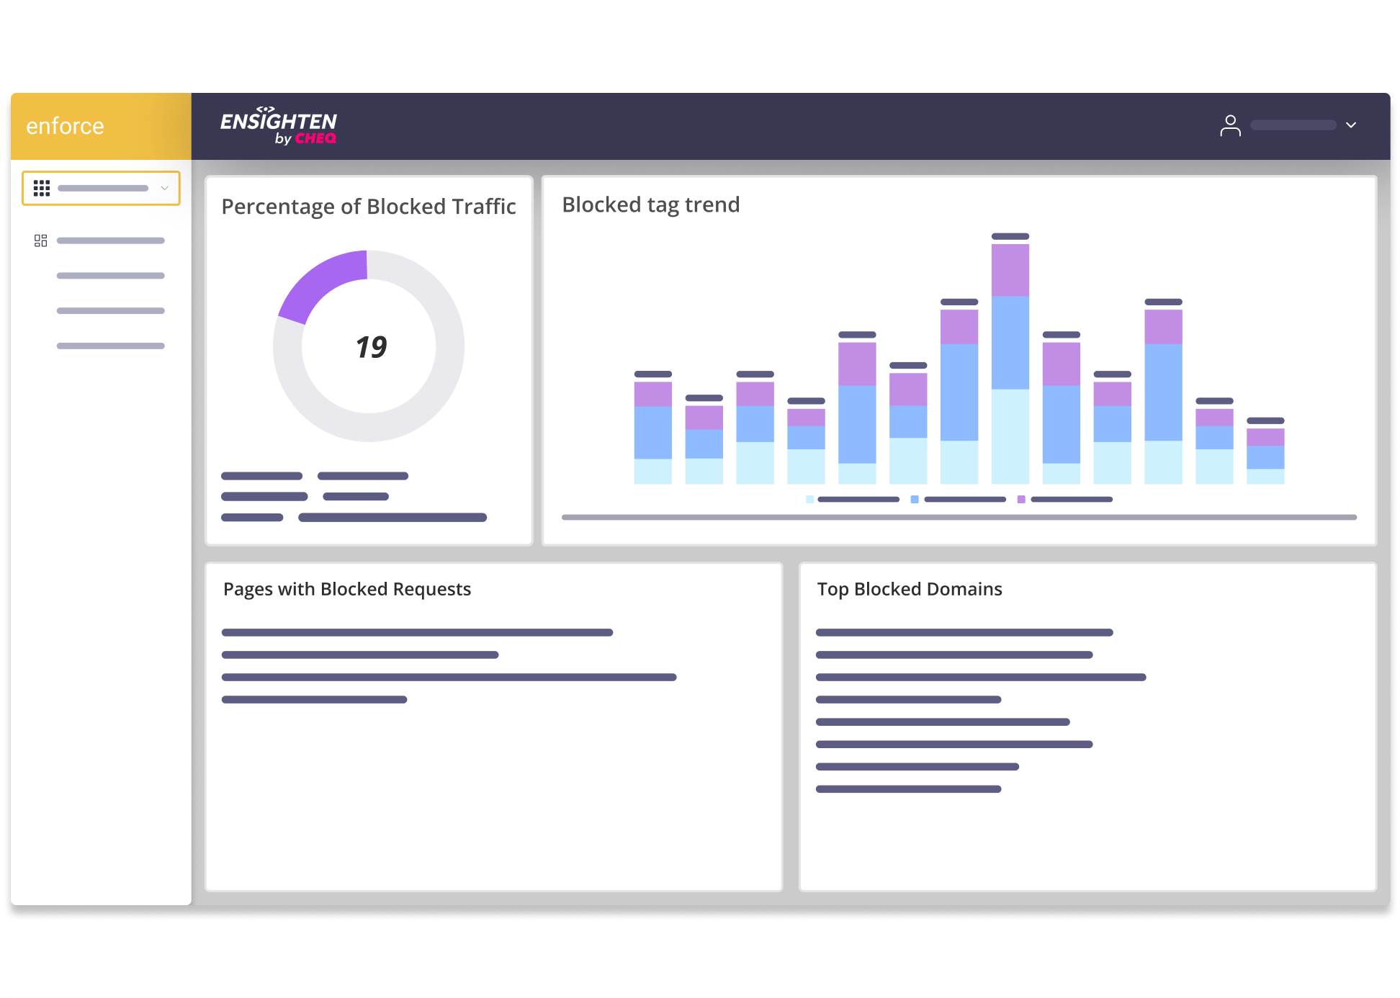The image size is (1400, 998).
Task: Toggle the blue legend item in Blocked tag trend
Action: [x=915, y=499]
